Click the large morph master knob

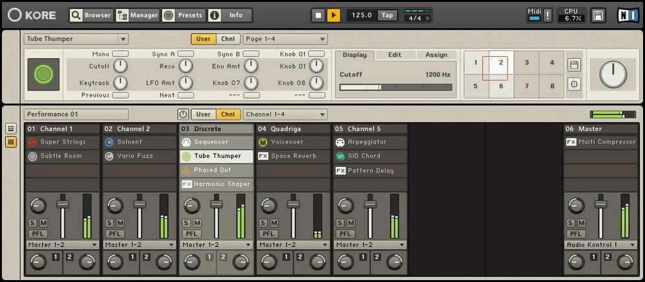613,74
